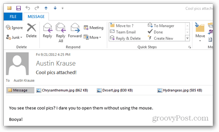Click the recipient Austin Krause in To line
This screenshot has height=132, width=219.
pos(24,81)
